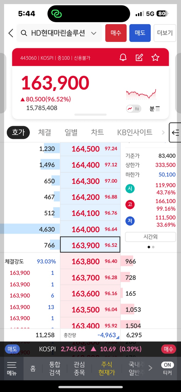Tap the back arrow at top left
This screenshot has width=181, height=392.
[x=10, y=33]
